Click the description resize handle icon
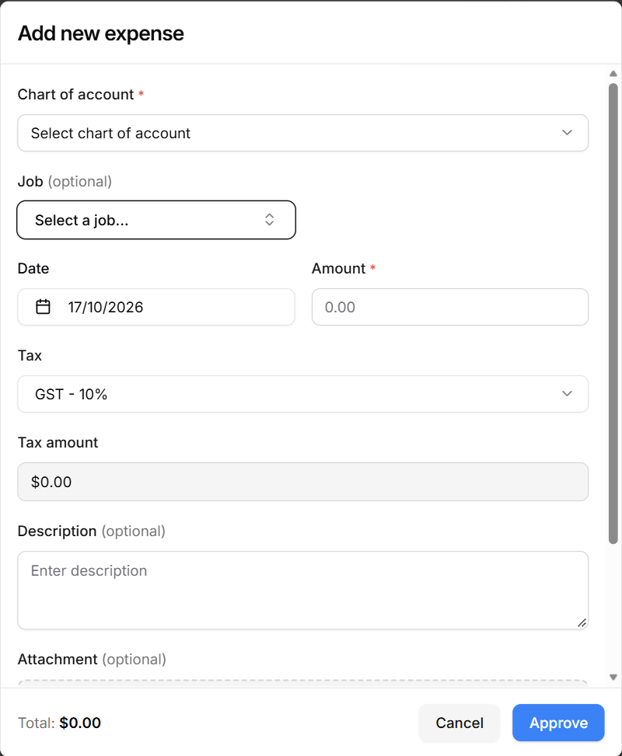The image size is (622, 756). point(582,623)
